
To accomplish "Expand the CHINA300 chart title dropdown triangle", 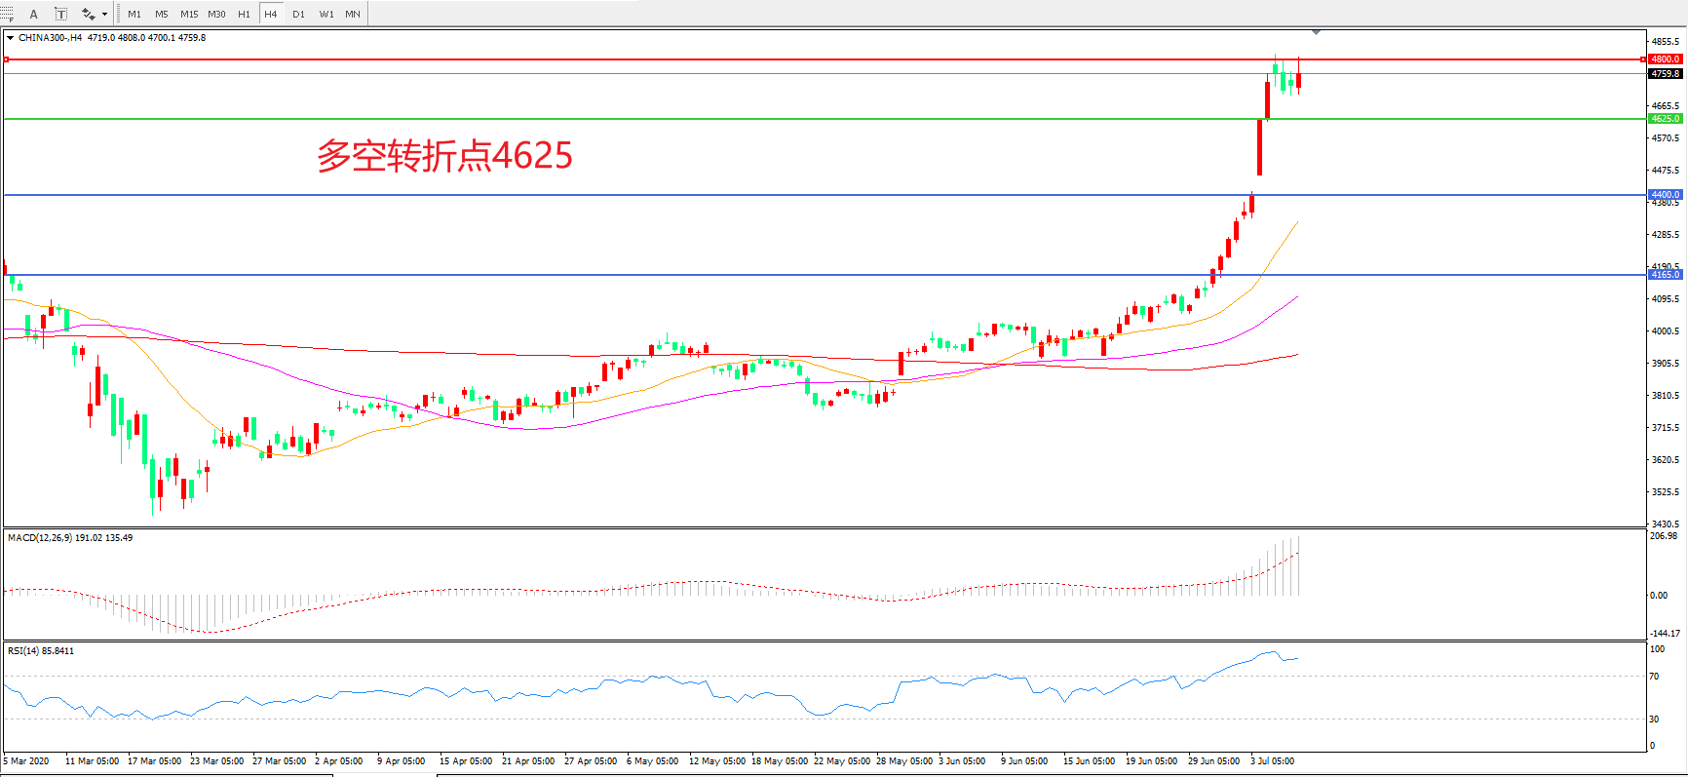I will 11,38.
